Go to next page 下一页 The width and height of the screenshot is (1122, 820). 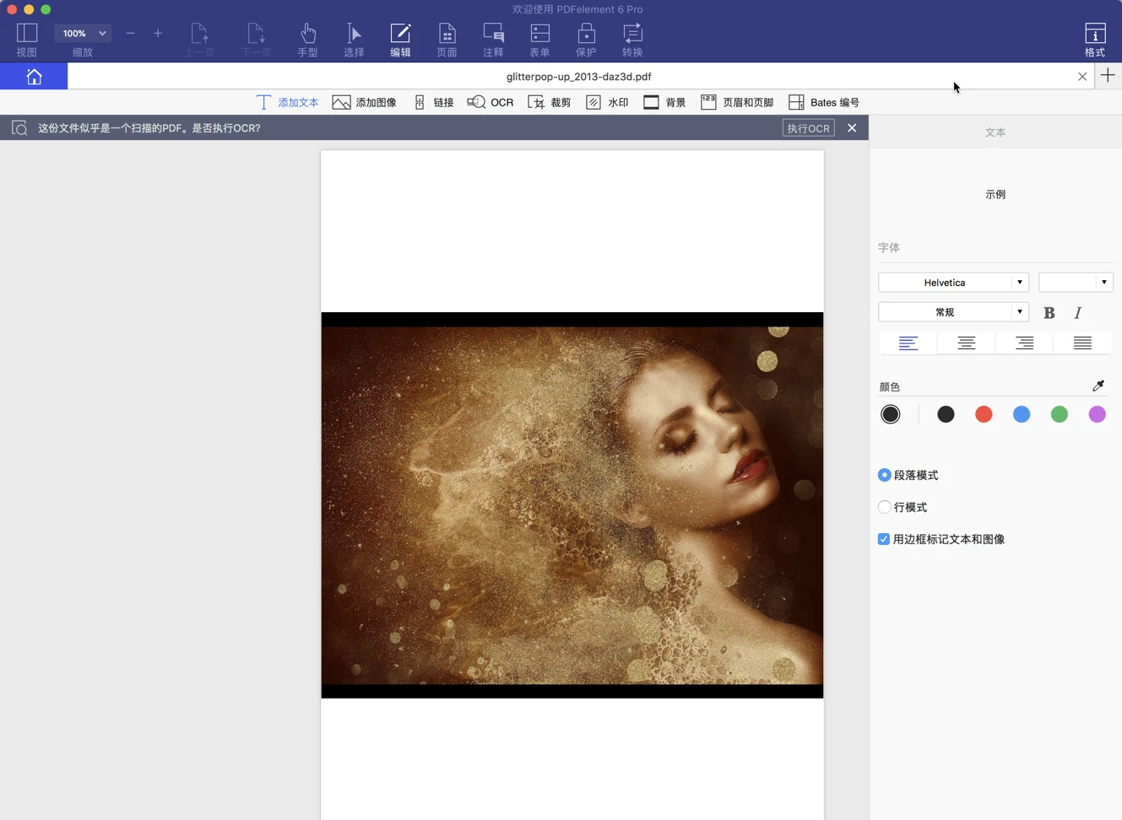coord(256,40)
